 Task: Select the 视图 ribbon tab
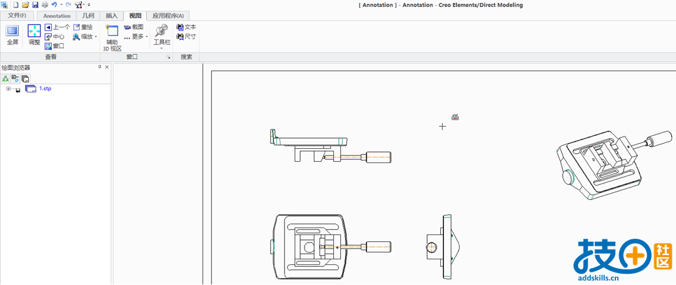point(135,16)
